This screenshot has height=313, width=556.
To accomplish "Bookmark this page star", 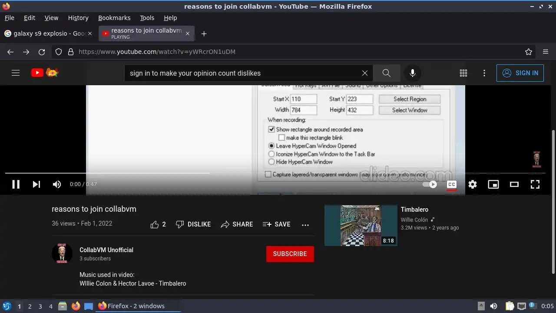I will 529,52.
